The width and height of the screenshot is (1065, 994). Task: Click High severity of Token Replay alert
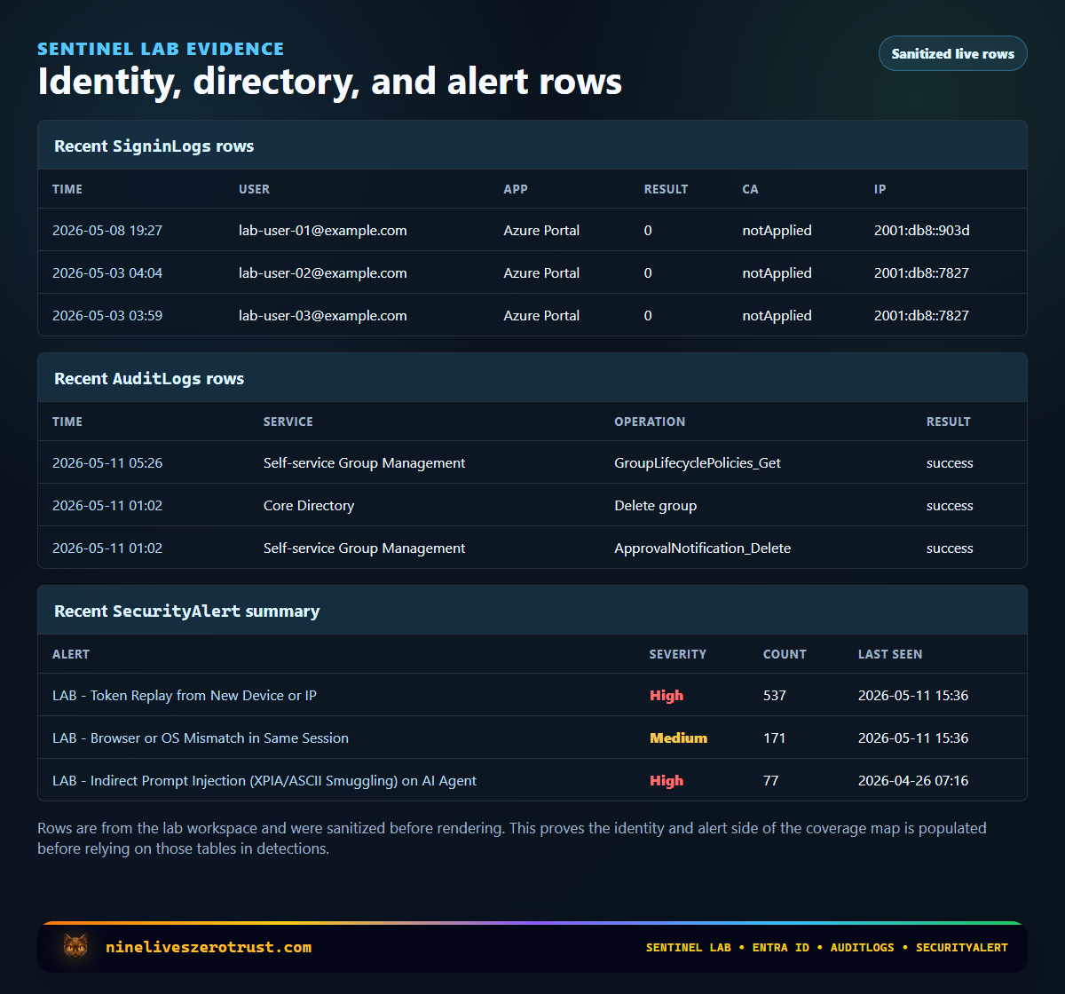(667, 695)
